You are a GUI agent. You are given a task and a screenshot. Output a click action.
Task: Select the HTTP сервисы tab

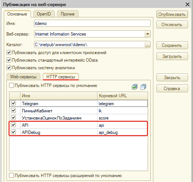point(61,77)
